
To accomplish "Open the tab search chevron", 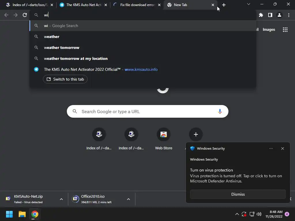I will click(x=249, y=4).
